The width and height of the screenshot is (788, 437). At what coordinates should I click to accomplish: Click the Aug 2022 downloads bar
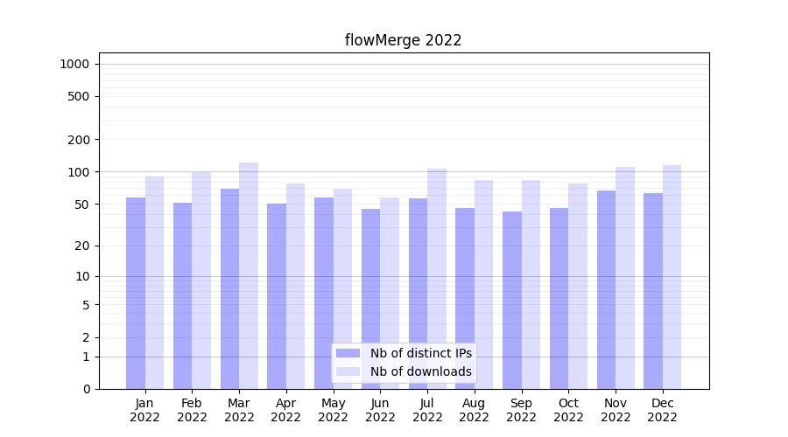point(483,284)
